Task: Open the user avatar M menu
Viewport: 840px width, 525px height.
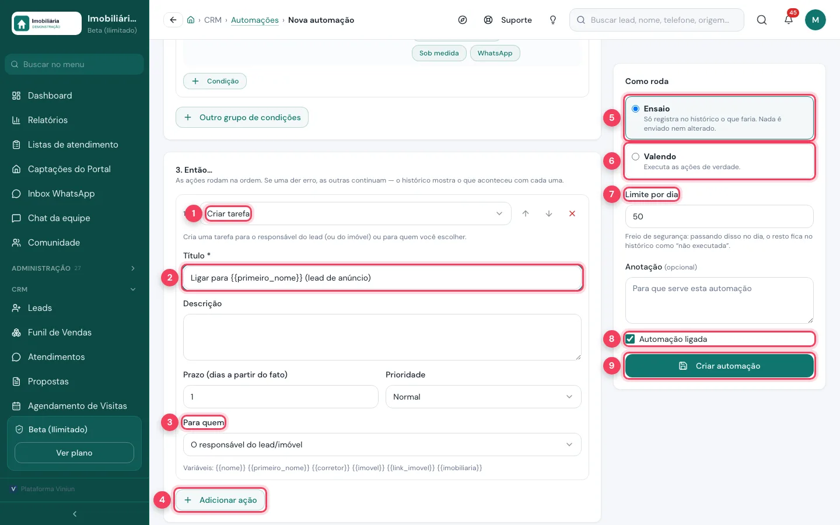Action: [x=815, y=20]
